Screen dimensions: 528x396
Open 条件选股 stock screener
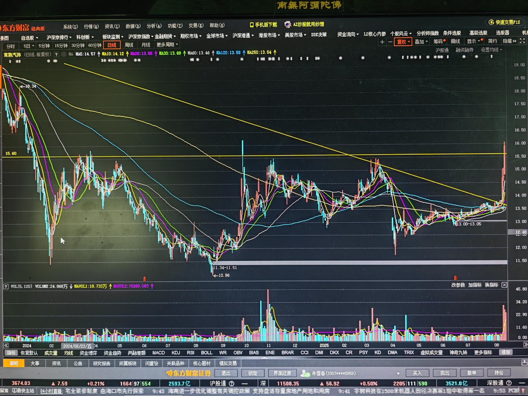pos(452,33)
